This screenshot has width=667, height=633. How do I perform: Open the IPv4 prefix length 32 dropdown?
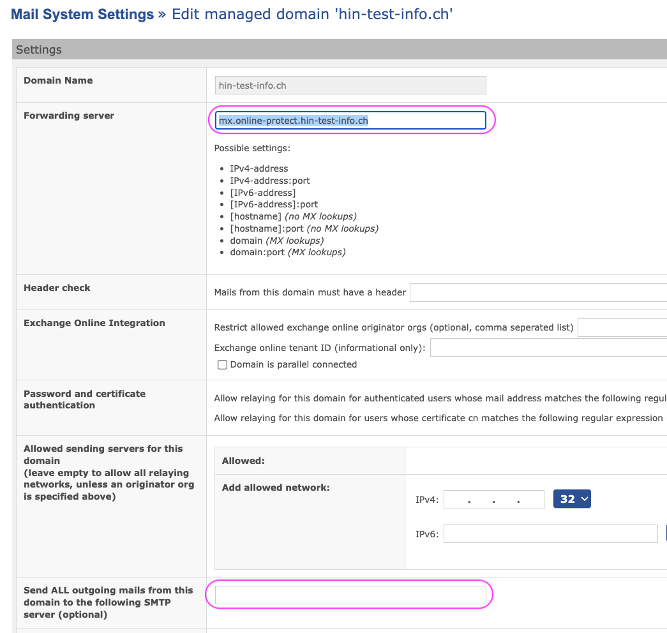[572, 499]
